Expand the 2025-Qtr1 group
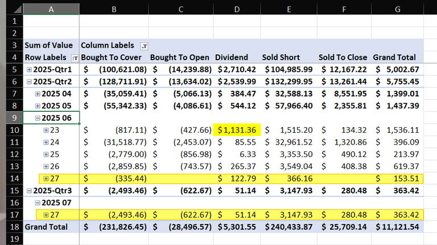437x245 pixels. click(x=29, y=70)
